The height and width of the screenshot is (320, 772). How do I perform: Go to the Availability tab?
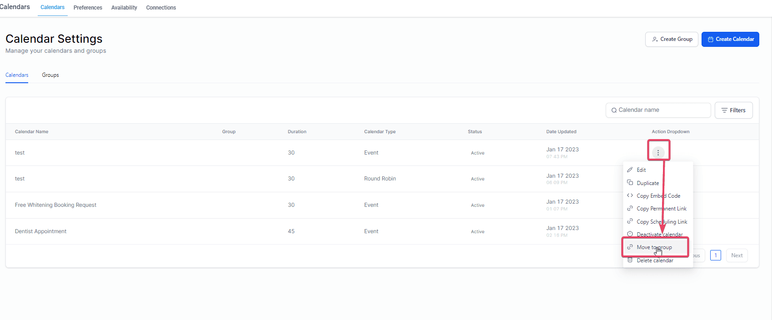124,8
